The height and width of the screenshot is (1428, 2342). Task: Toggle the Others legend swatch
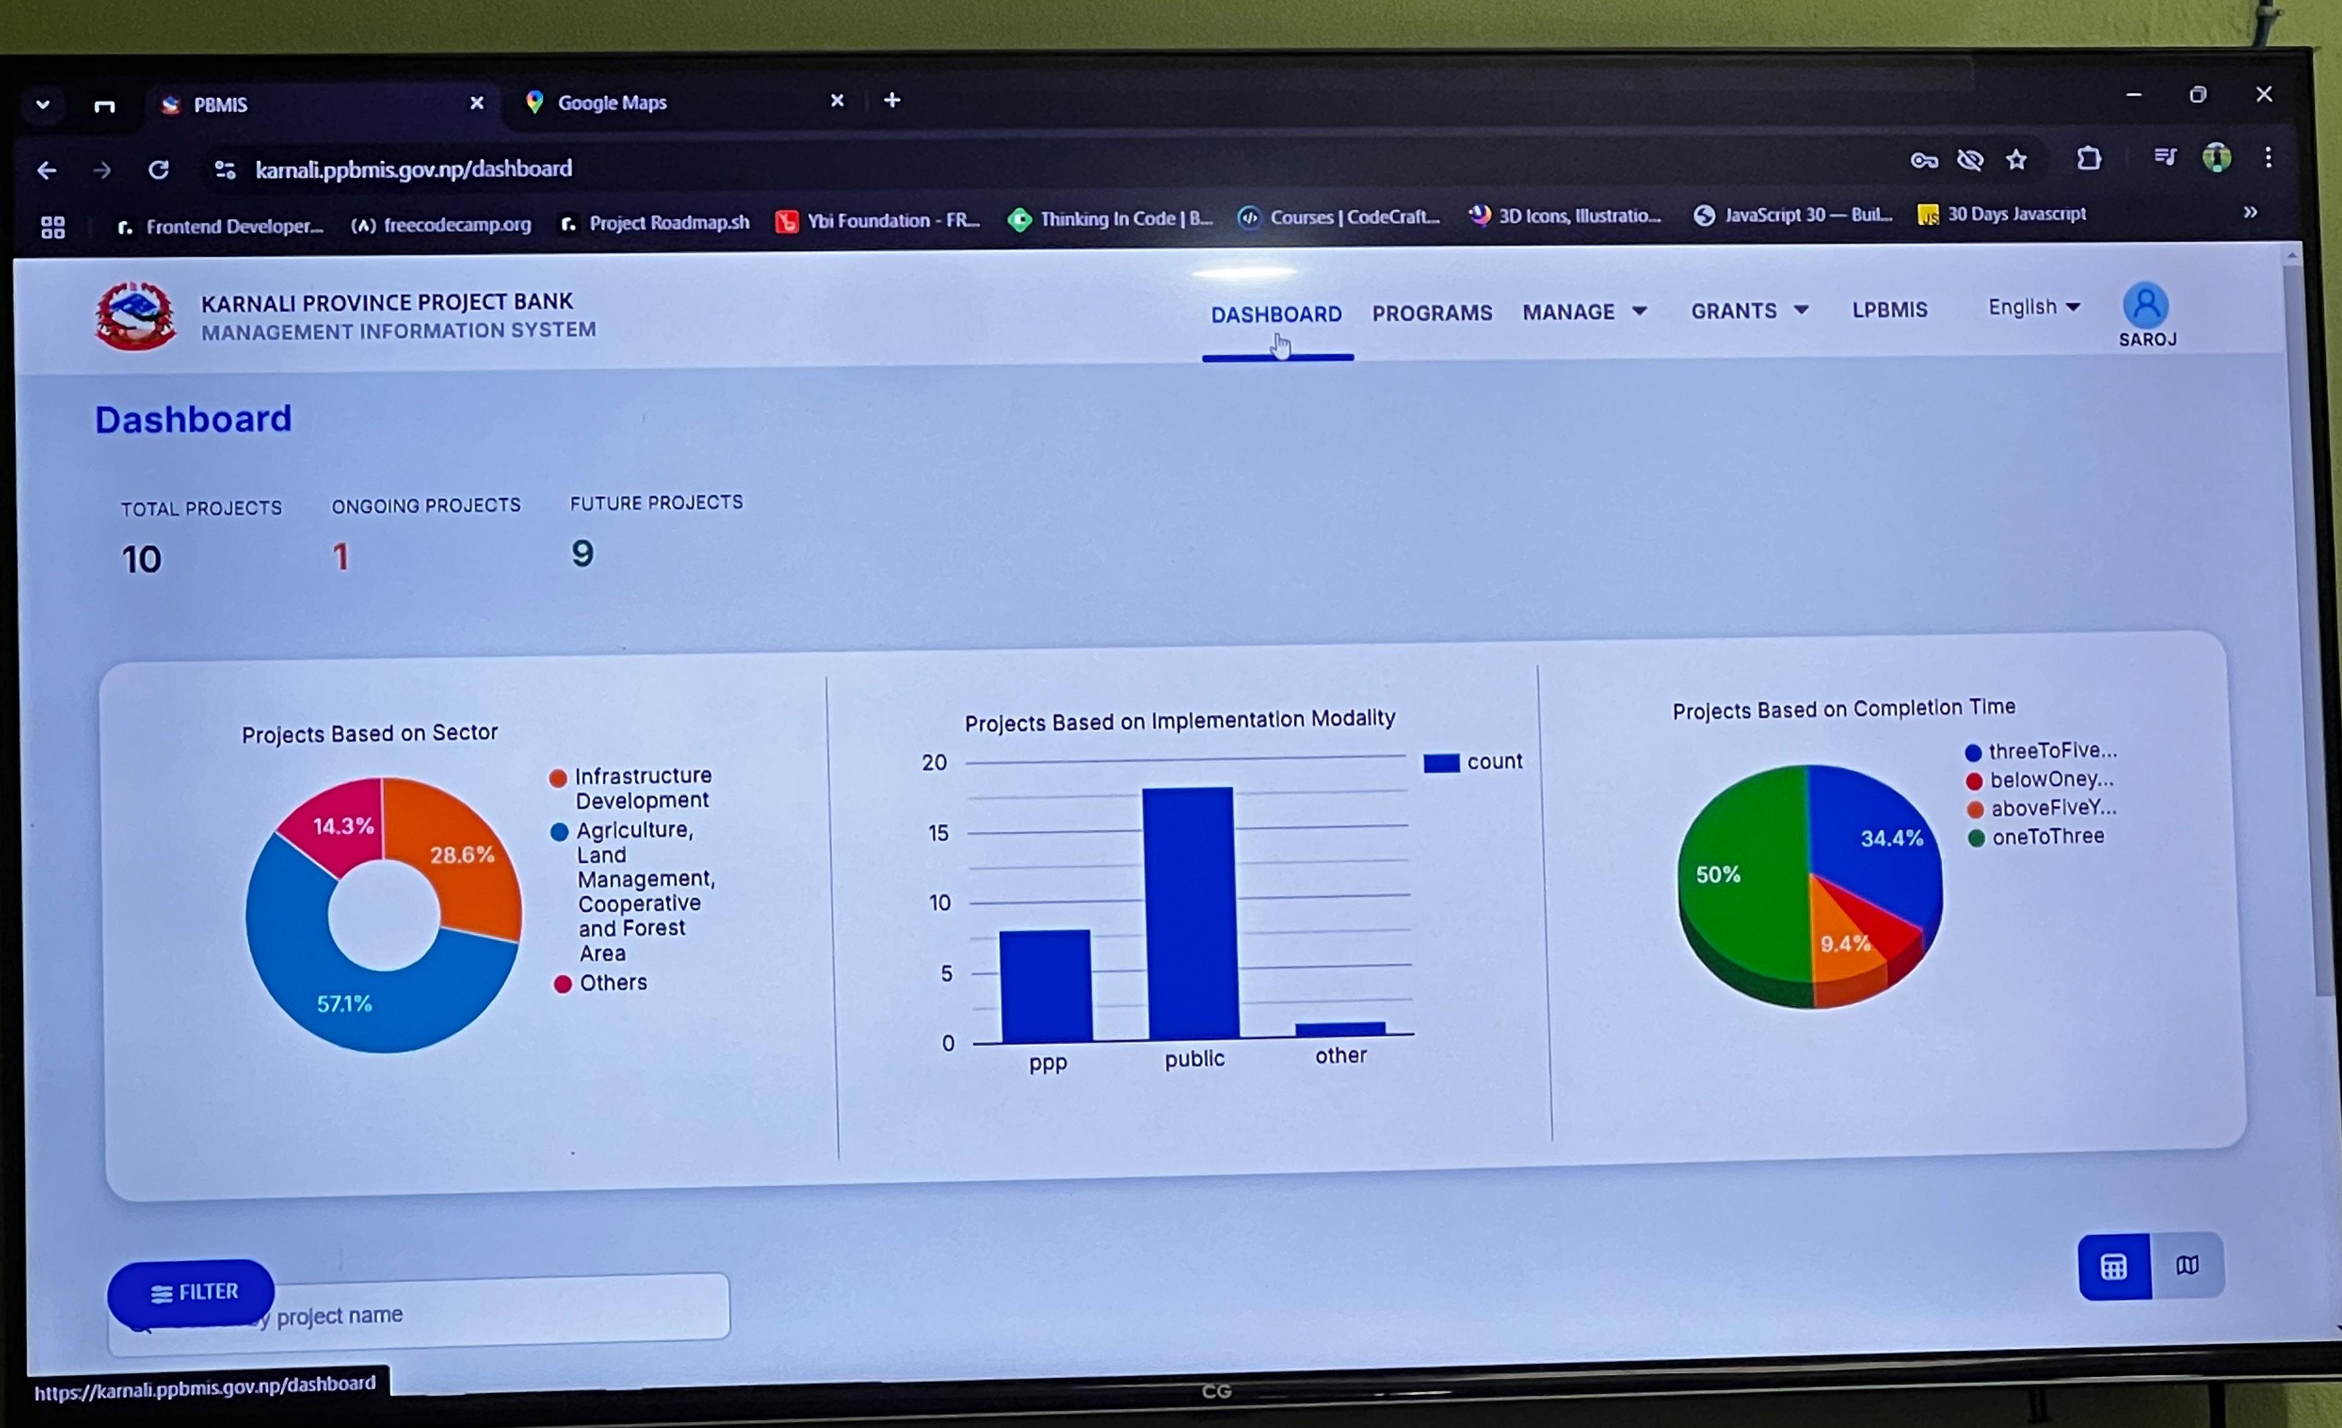click(x=563, y=984)
